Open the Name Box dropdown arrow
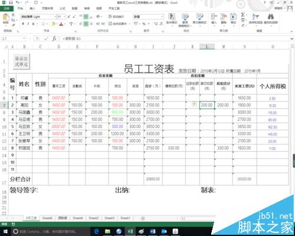Image resolution: width=295 pixels, height=236 pixels. pos(24,38)
